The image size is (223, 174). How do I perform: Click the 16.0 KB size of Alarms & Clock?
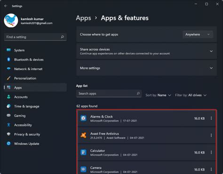point(199,119)
